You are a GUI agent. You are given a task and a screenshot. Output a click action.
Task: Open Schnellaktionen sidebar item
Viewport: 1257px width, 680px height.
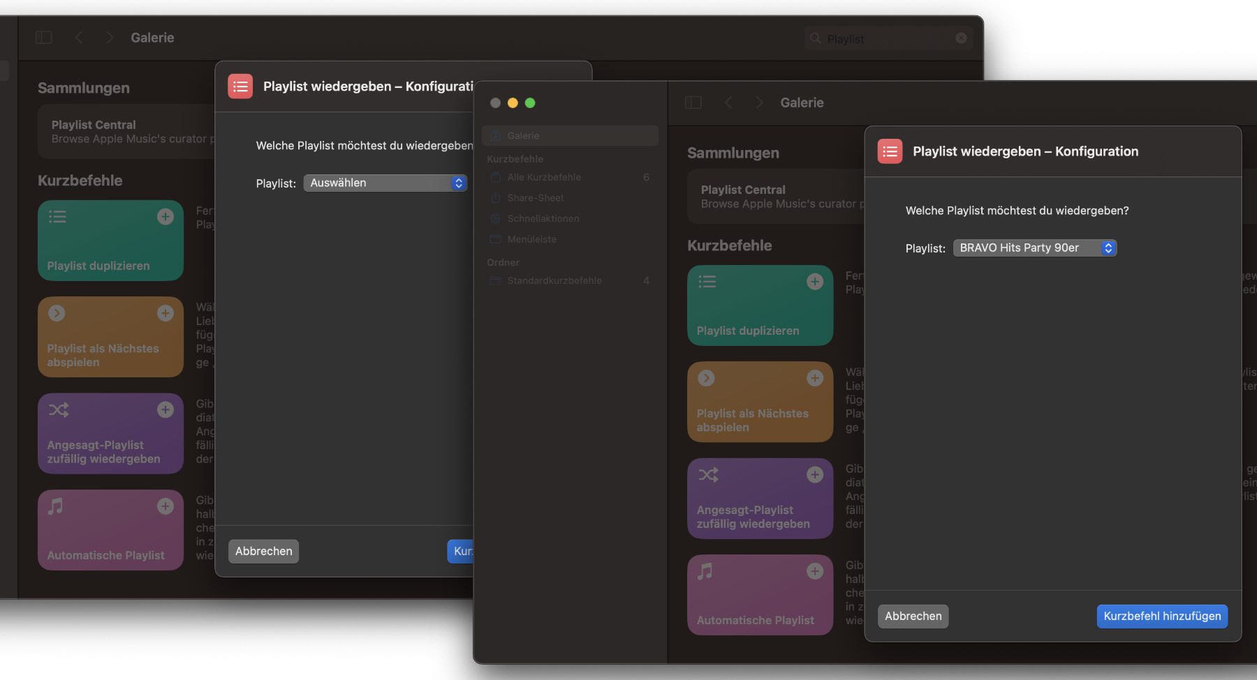coord(543,218)
